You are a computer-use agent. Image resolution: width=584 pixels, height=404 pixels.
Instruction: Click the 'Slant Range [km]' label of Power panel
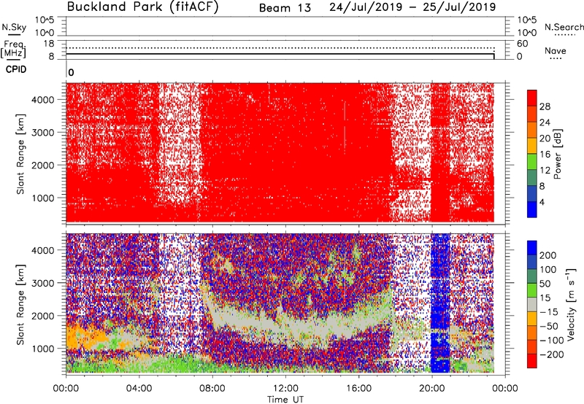coord(20,154)
